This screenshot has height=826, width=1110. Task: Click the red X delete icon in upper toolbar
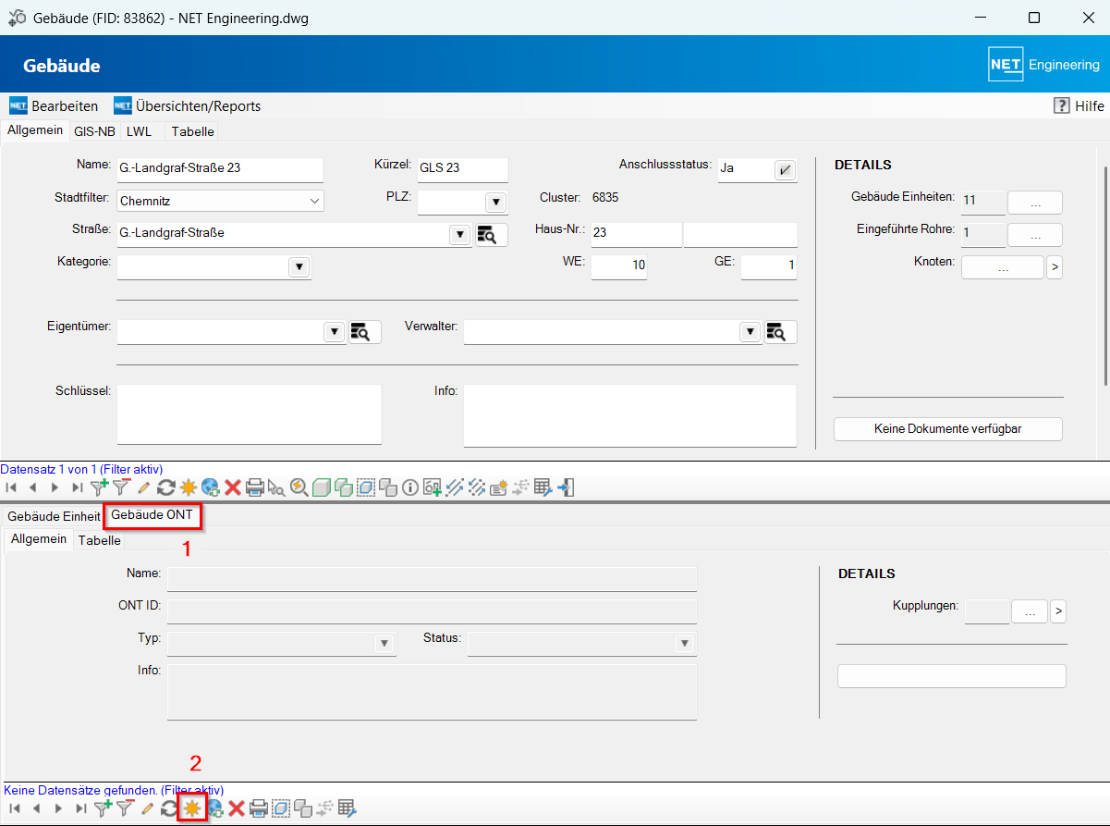(233, 487)
